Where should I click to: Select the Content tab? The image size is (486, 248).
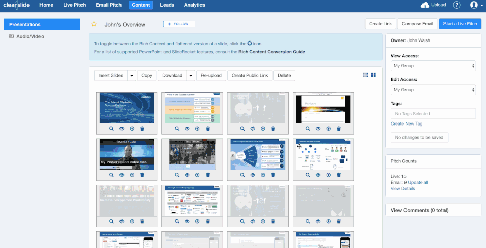[141, 5]
